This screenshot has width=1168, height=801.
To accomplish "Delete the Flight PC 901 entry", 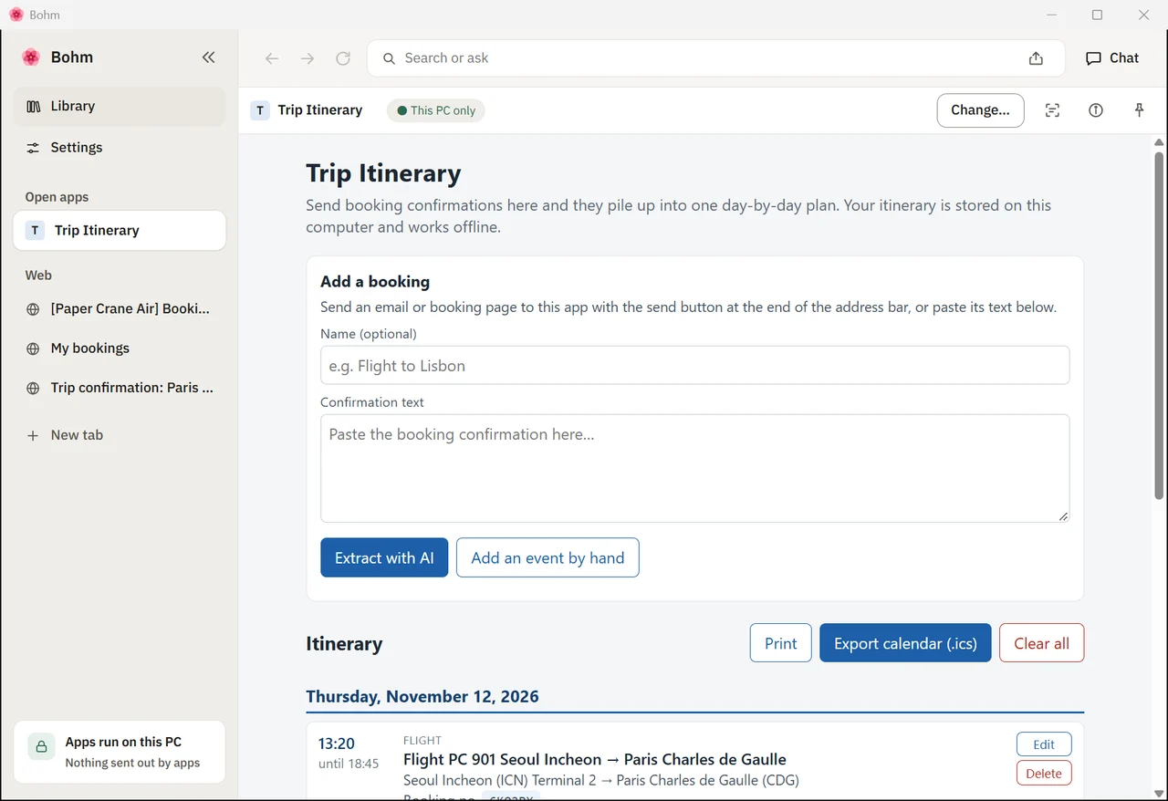I will point(1044,774).
